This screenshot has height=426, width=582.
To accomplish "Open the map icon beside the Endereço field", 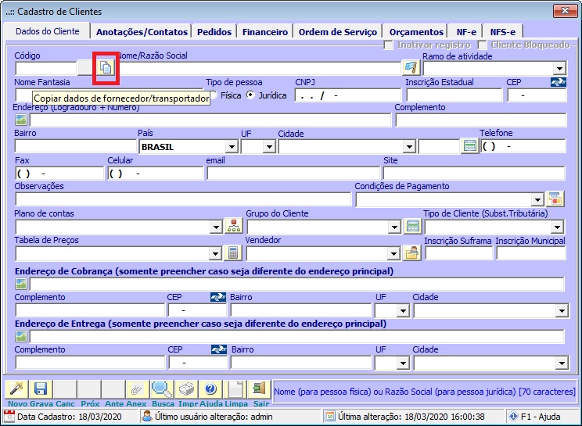I will pyautogui.click(x=21, y=120).
